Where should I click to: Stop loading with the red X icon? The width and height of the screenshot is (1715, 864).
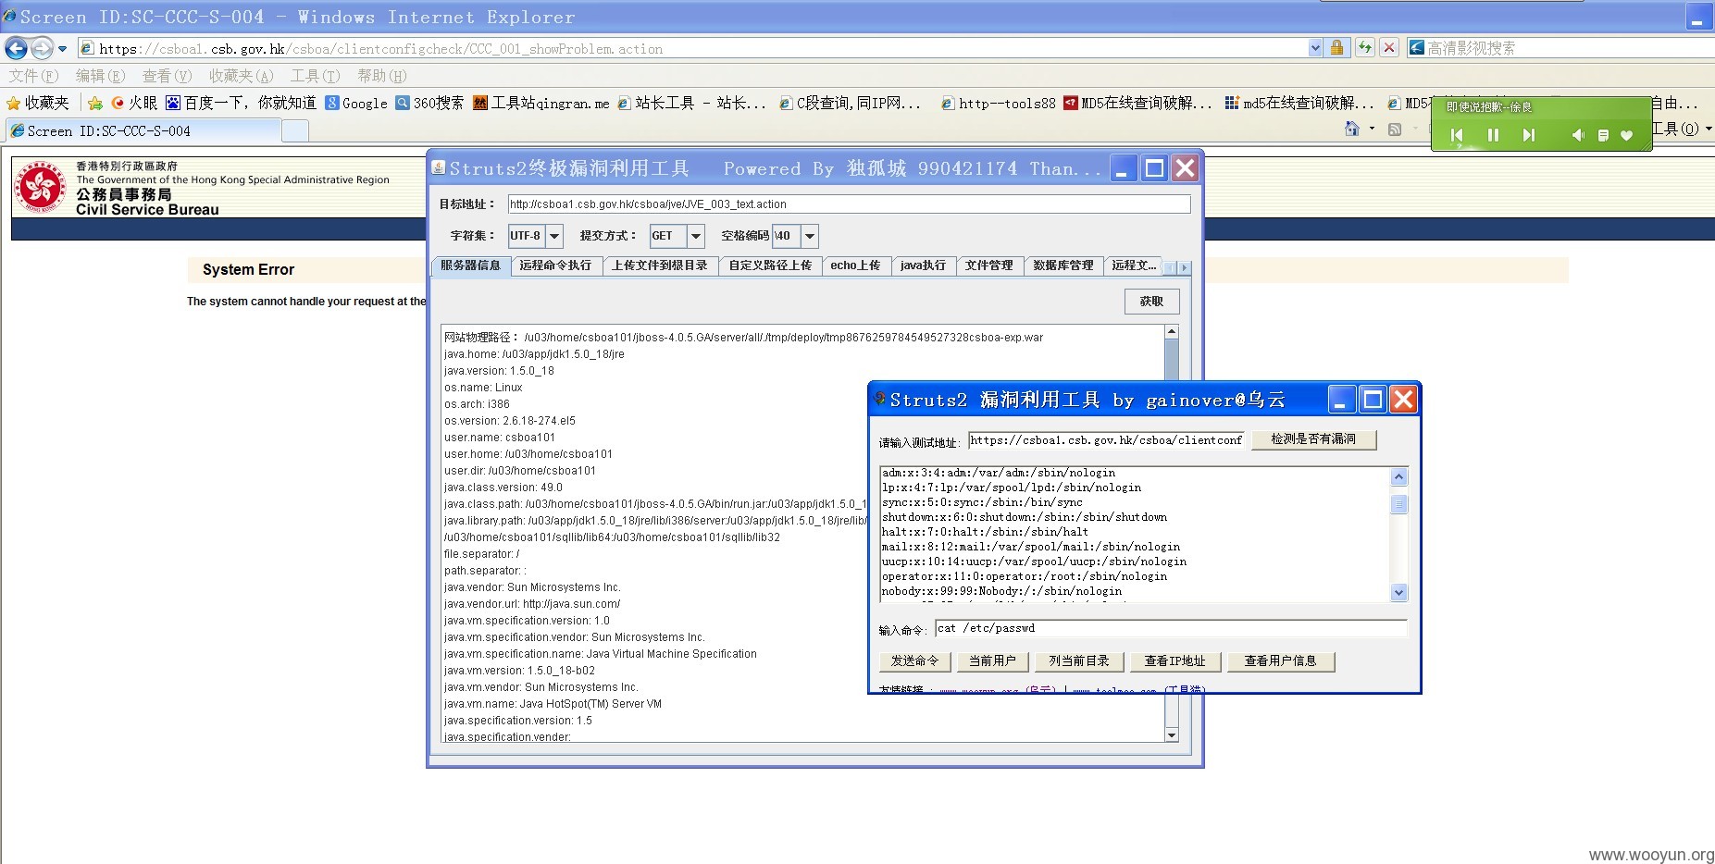coord(1388,48)
